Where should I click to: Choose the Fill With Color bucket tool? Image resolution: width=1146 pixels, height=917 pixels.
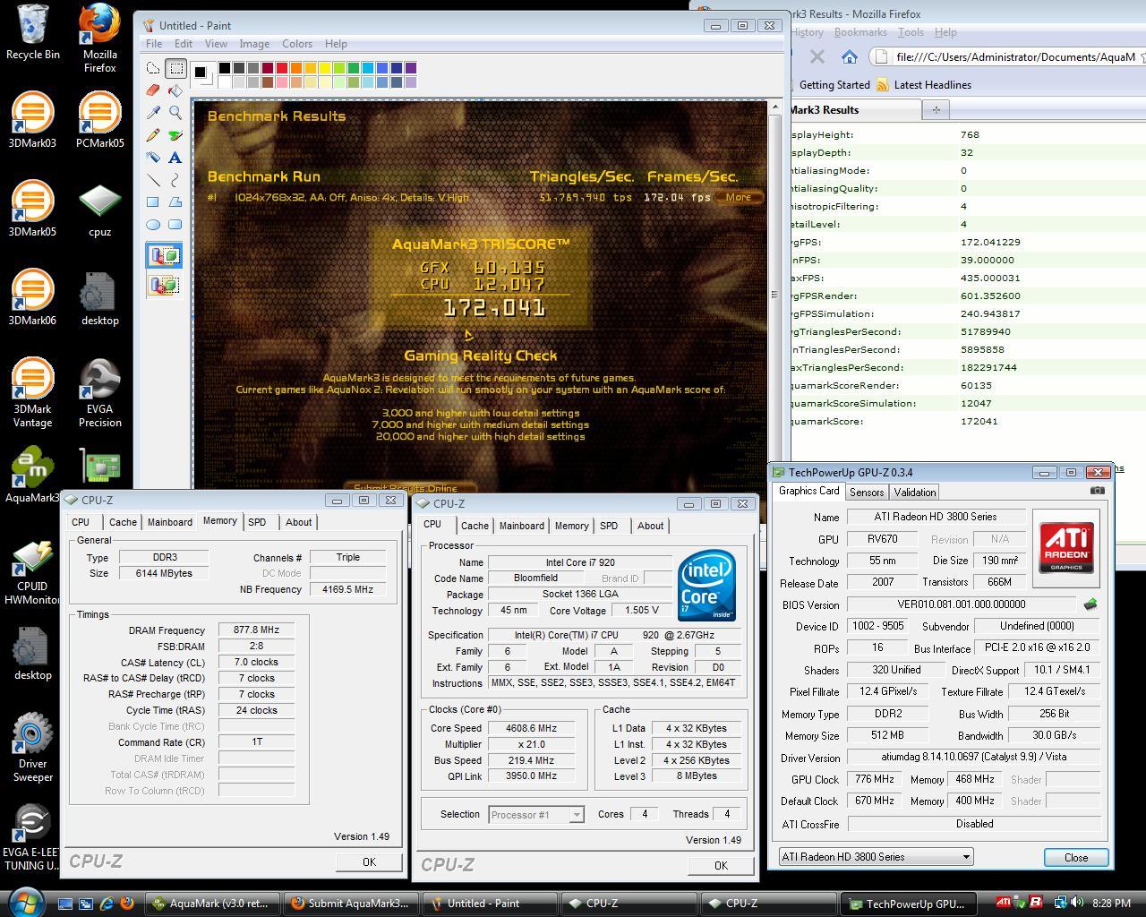[x=175, y=90]
